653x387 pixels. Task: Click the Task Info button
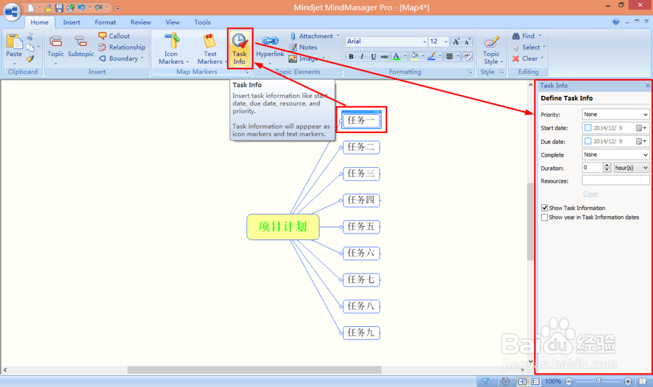[240, 49]
